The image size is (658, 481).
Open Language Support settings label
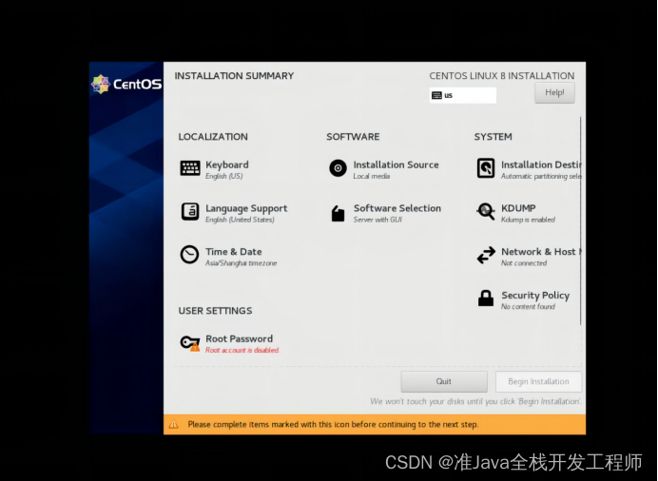click(x=246, y=208)
